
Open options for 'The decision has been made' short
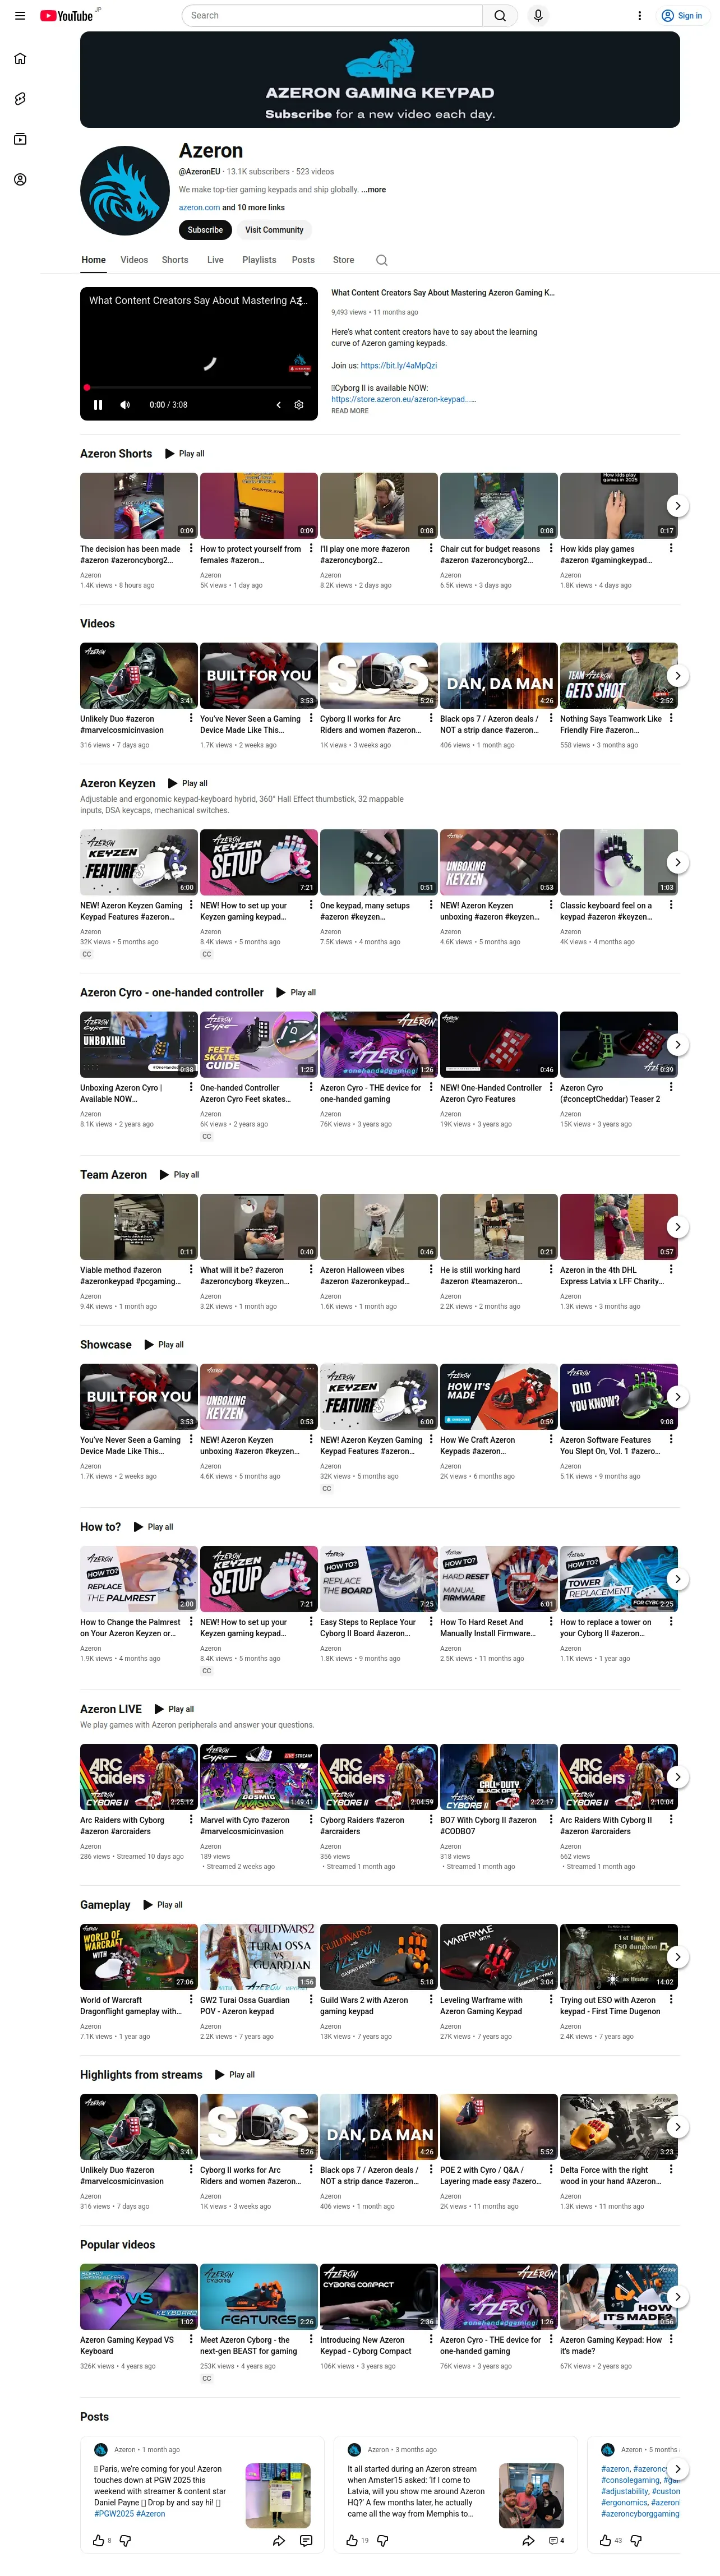pyautogui.click(x=191, y=549)
